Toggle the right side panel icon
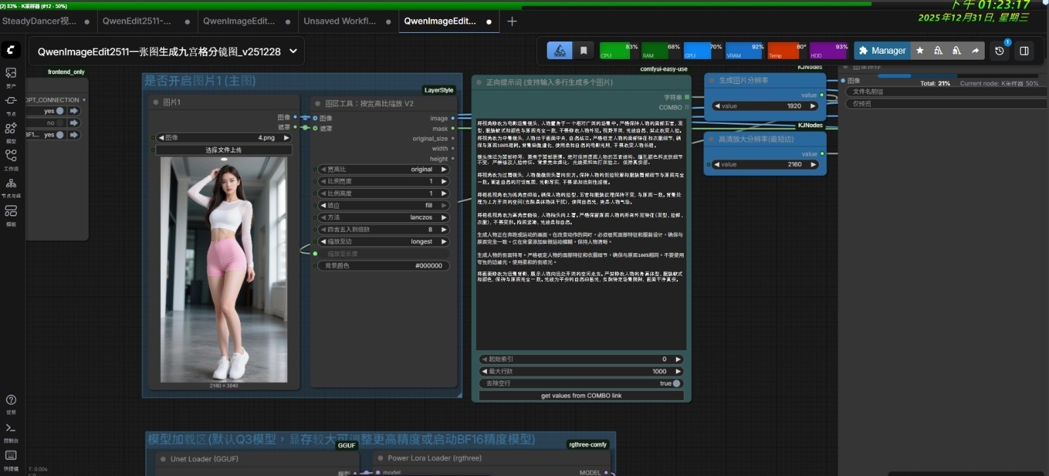 coord(1024,50)
